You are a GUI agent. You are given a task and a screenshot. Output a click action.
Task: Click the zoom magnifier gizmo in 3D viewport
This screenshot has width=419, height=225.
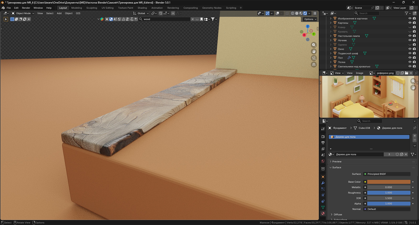click(314, 45)
